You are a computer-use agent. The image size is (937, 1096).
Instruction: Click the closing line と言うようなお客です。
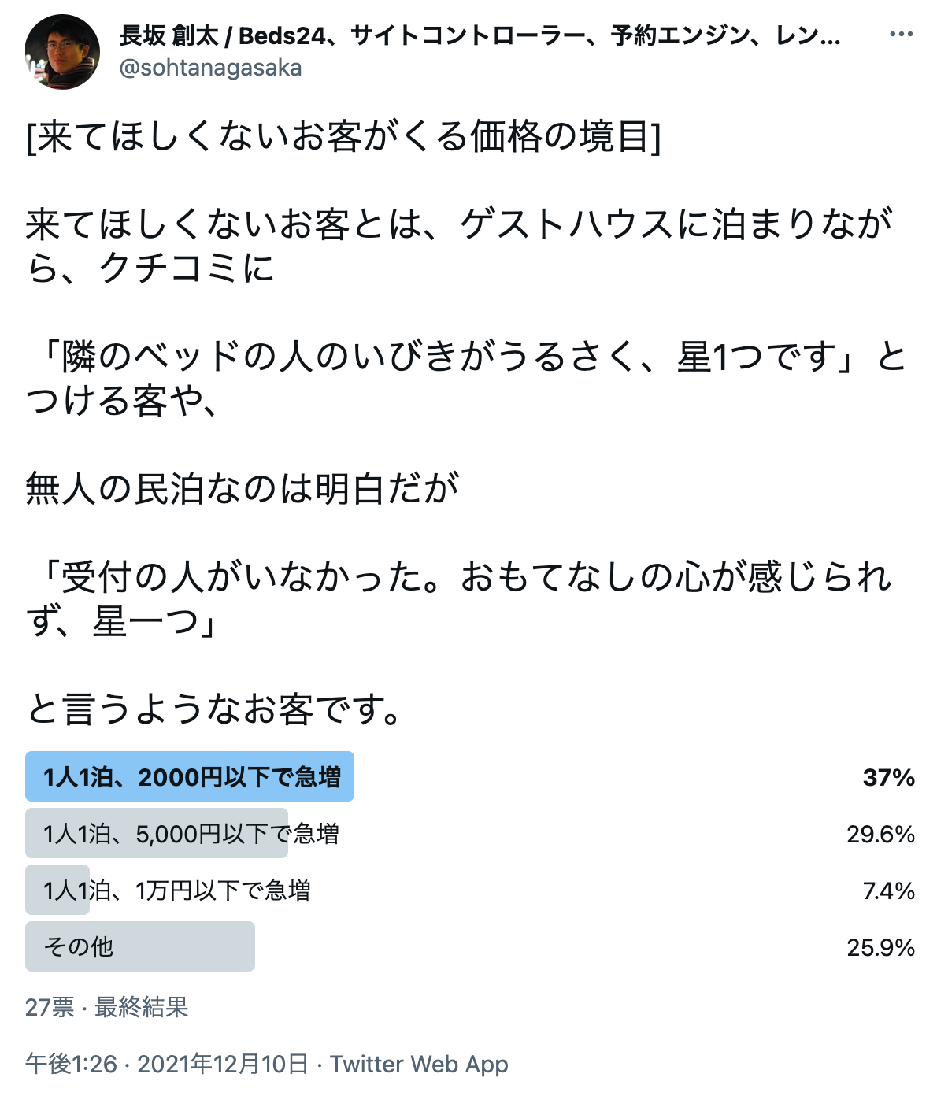[x=214, y=709]
